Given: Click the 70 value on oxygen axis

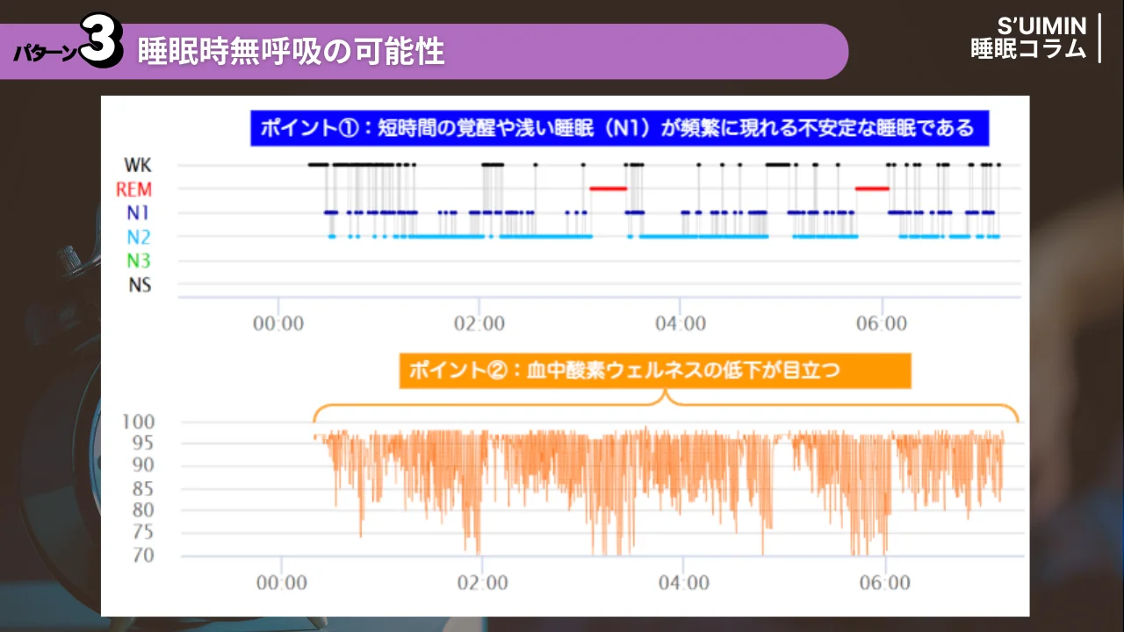Looking at the screenshot, I should click(x=142, y=556).
